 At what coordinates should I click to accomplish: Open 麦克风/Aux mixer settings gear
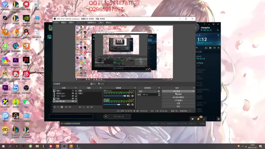132,96
